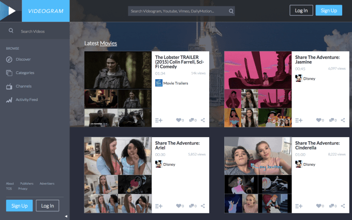Play the Ariel main thumbnail with two girls
Image resolution: width=352 pixels, height=220 pixels.
(x=118, y=156)
